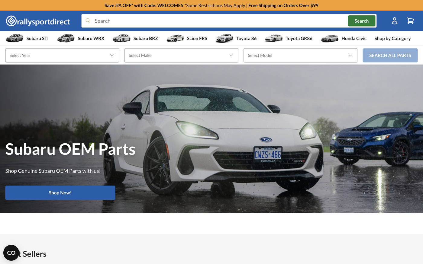The height and width of the screenshot is (264, 423).
Task: View the shopping cart icon
Action: pyautogui.click(x=410, y=20)
